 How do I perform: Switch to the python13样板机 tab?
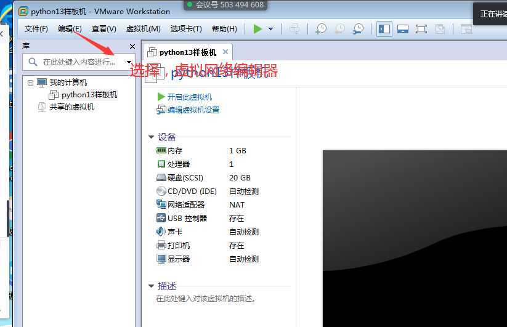click(187, 52)
